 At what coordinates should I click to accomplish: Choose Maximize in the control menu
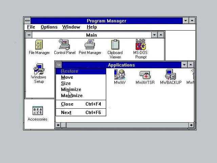pyautogui.click(x=81, y=96)
